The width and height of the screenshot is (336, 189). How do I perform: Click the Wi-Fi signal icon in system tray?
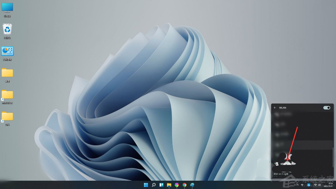pos(316,185)
